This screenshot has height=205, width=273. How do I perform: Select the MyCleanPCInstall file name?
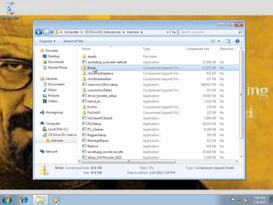(x=100, y=118)
